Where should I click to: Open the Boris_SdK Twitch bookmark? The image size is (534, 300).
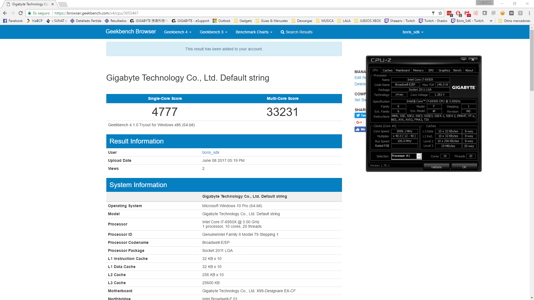click(467, 21)
